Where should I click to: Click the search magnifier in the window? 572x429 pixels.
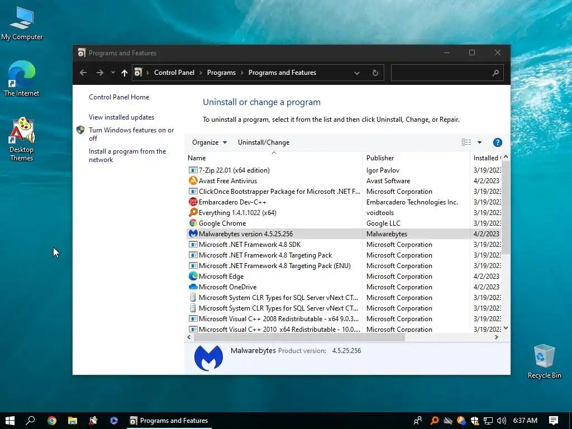pos(495,73)
